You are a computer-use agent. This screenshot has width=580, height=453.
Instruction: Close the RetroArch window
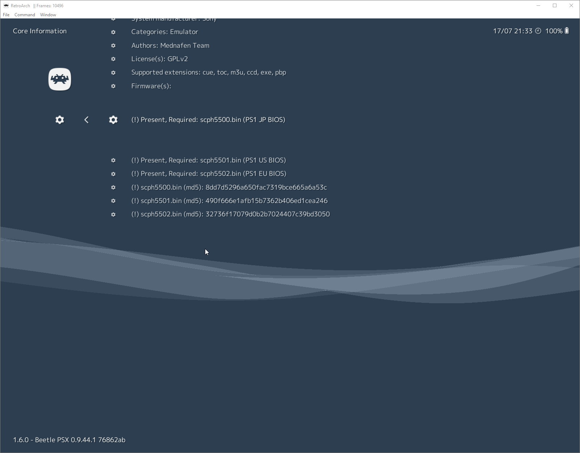pyautogui.click(x=571, y=5)
